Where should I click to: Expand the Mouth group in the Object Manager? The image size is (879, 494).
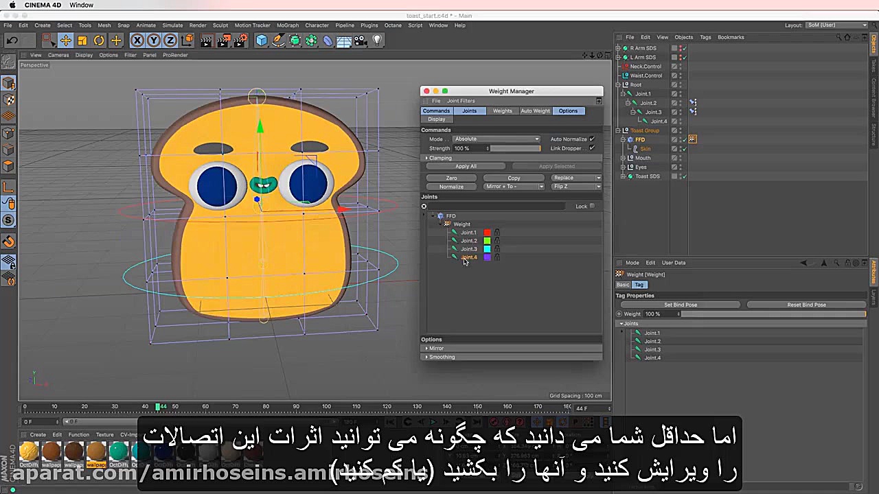[x=624, y=158]
